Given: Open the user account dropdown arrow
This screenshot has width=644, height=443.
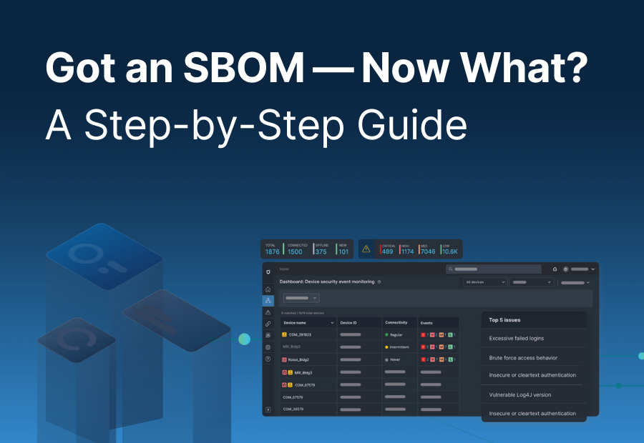Looking at the screenshot, I should click(x=592, y=269).
